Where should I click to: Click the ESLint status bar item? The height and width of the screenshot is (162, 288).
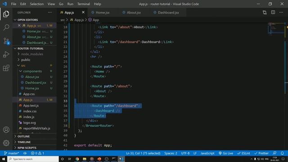click(x=243, y=153)
